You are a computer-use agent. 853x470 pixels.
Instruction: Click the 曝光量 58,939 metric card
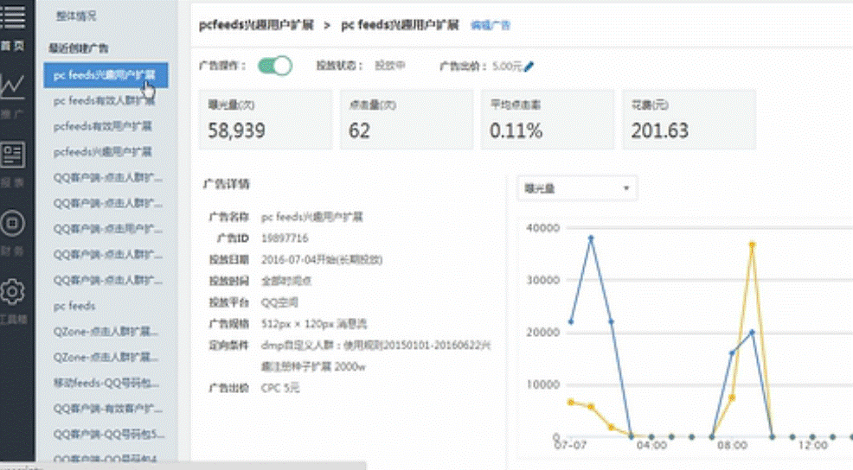click(x=265, y=119)
